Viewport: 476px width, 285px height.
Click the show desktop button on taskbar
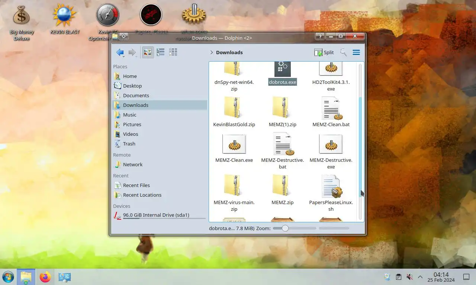point(466,277)
